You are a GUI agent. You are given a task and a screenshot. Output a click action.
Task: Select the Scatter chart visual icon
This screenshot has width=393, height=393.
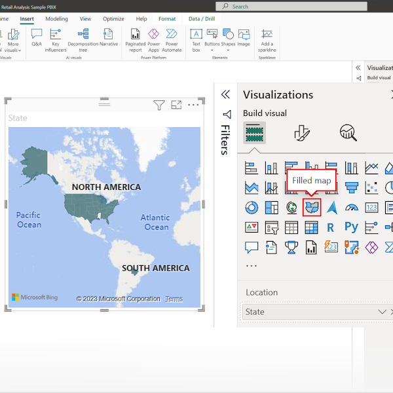click(371, 188)
